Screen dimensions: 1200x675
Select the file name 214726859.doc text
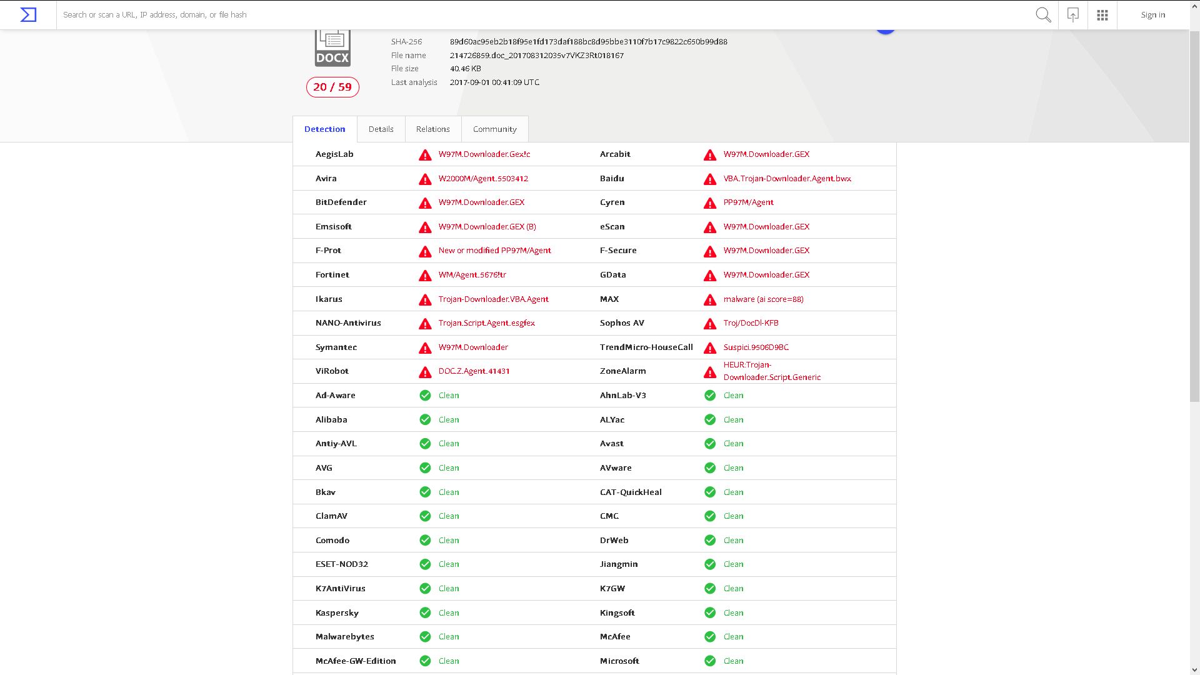pyautogui.click(x=537, y=56)
